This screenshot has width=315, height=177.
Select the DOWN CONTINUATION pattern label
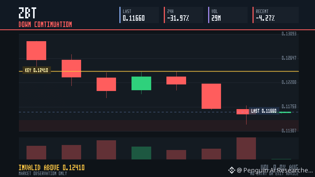click(45, 24)
